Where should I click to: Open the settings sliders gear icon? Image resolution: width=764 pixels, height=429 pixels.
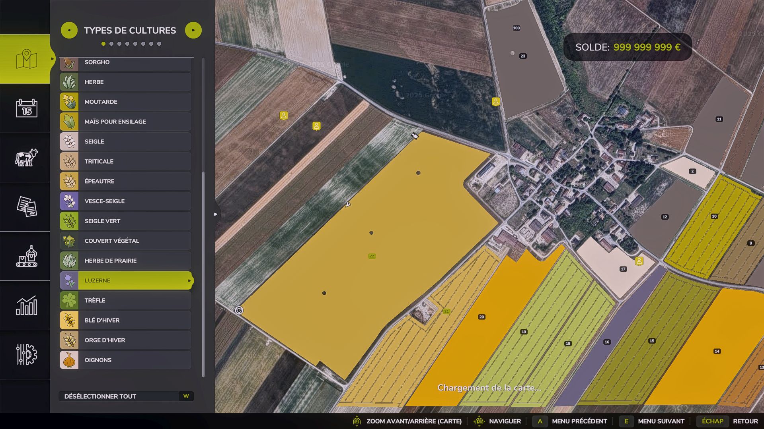coord(26,354)
